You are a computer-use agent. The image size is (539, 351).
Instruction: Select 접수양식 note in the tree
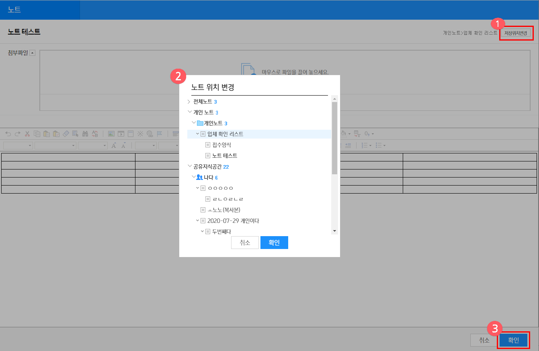click(x=221, y=145)
